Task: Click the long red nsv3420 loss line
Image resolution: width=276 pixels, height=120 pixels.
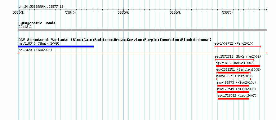Action: coord(143,53)
